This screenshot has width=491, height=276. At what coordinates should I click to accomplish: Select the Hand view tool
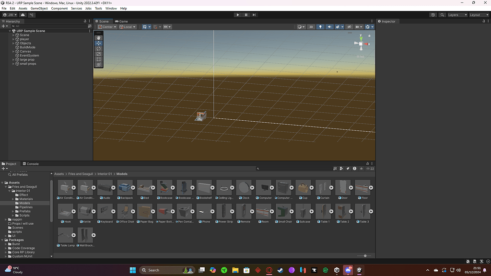98,38
